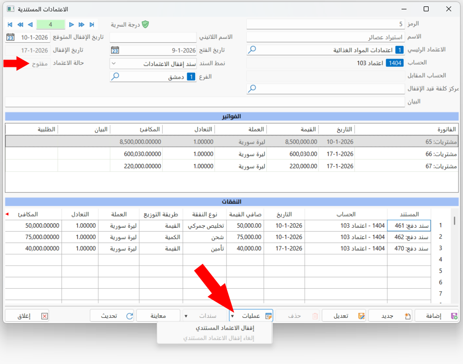Viewport: 463px width, 364px height.
Task: Focus the empty البيان field
Action: [205, 102]
